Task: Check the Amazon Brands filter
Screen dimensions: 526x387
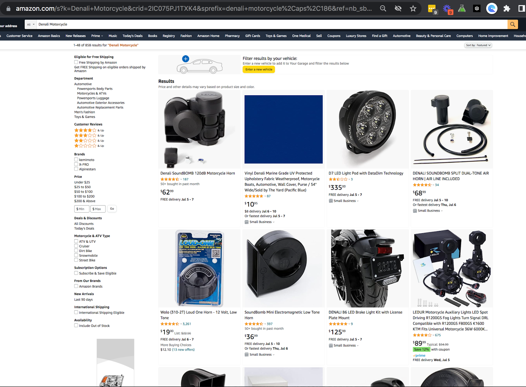Action: point(76,286)
